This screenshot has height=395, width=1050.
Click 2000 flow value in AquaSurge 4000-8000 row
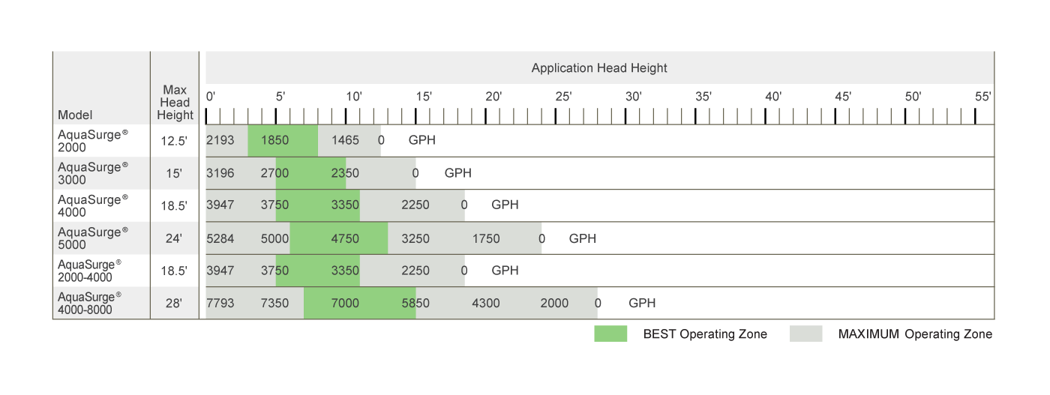pos(554,304)
